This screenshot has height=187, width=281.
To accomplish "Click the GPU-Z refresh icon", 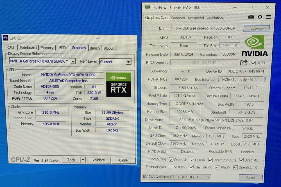I will [260, 17].
